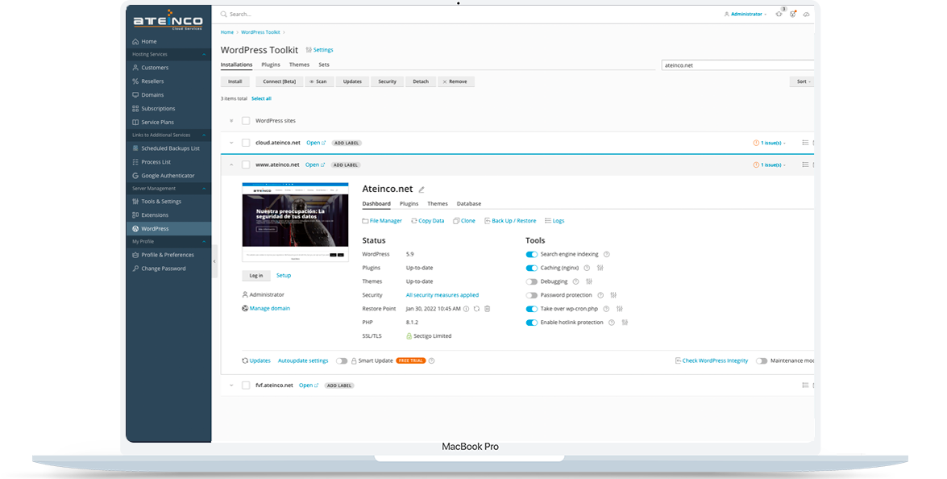The height and width of the screenshot is (479, 947).
Task: Expand the cloud.ateinco.net site row
Action: pos(231,143)
